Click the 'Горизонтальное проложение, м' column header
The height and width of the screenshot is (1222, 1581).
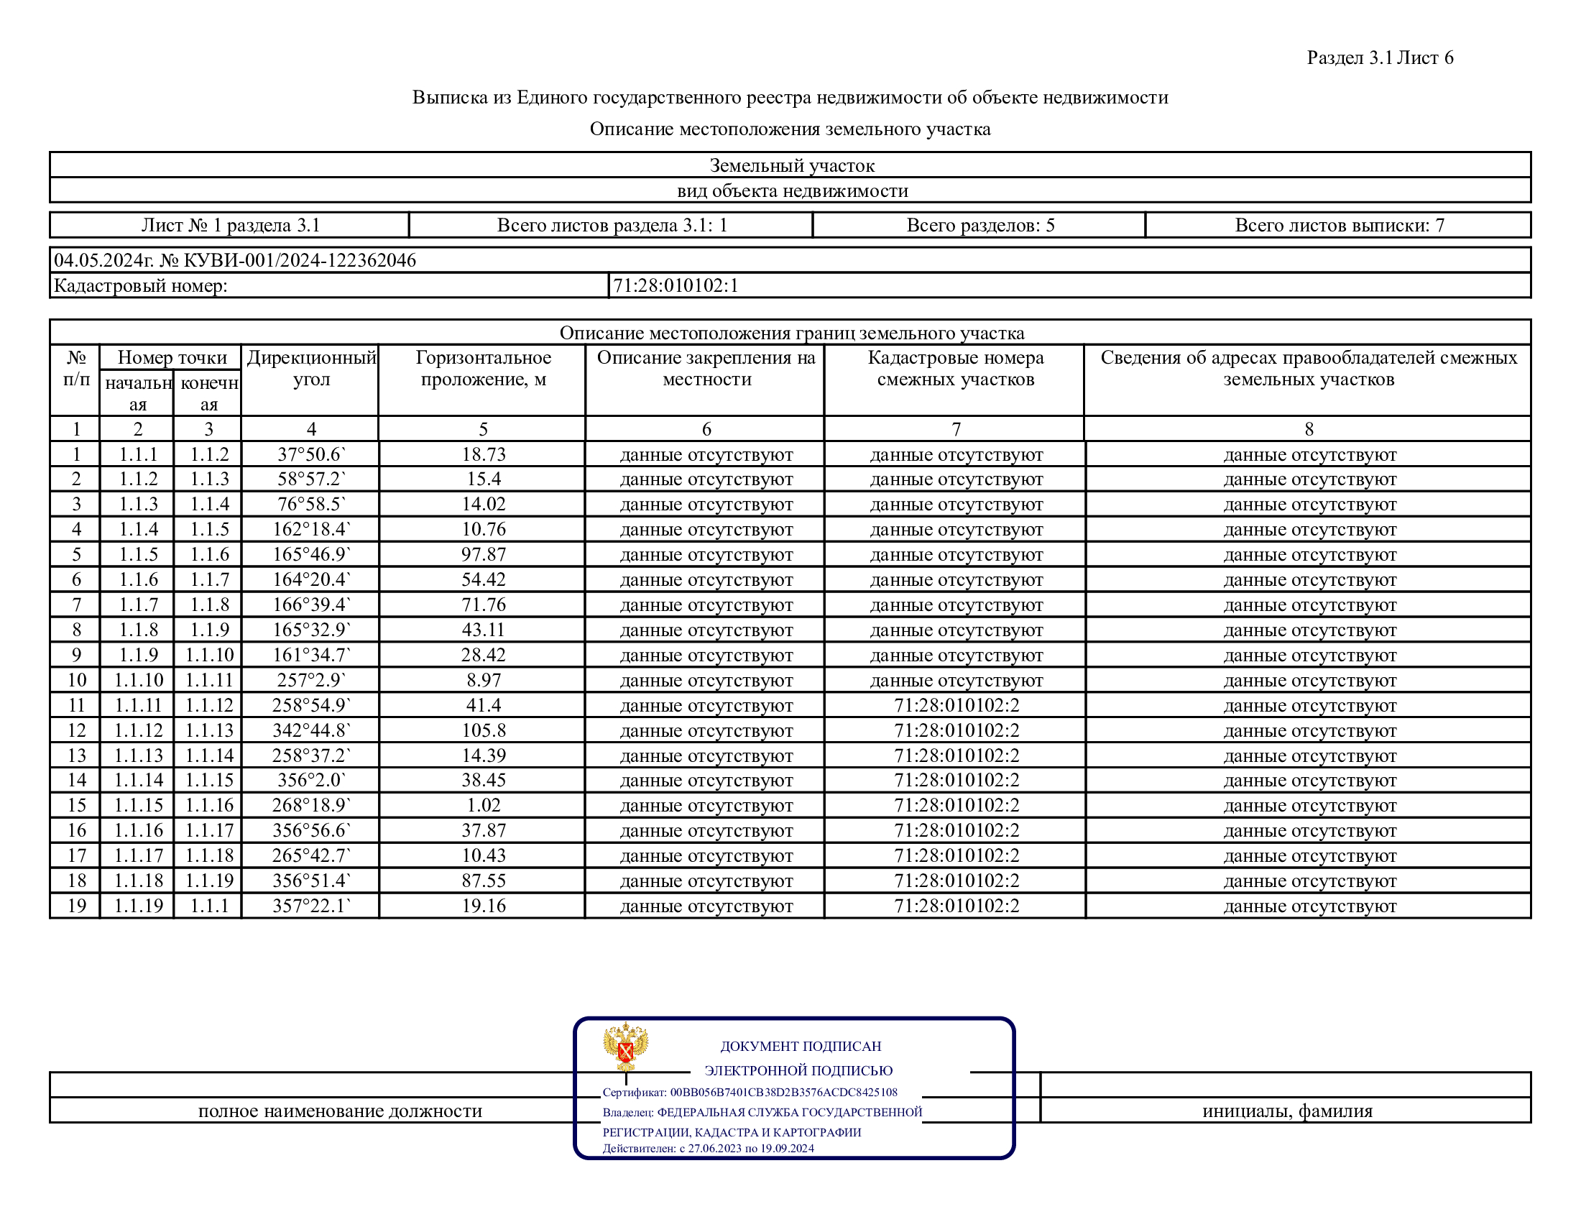[x=483, y=369]
